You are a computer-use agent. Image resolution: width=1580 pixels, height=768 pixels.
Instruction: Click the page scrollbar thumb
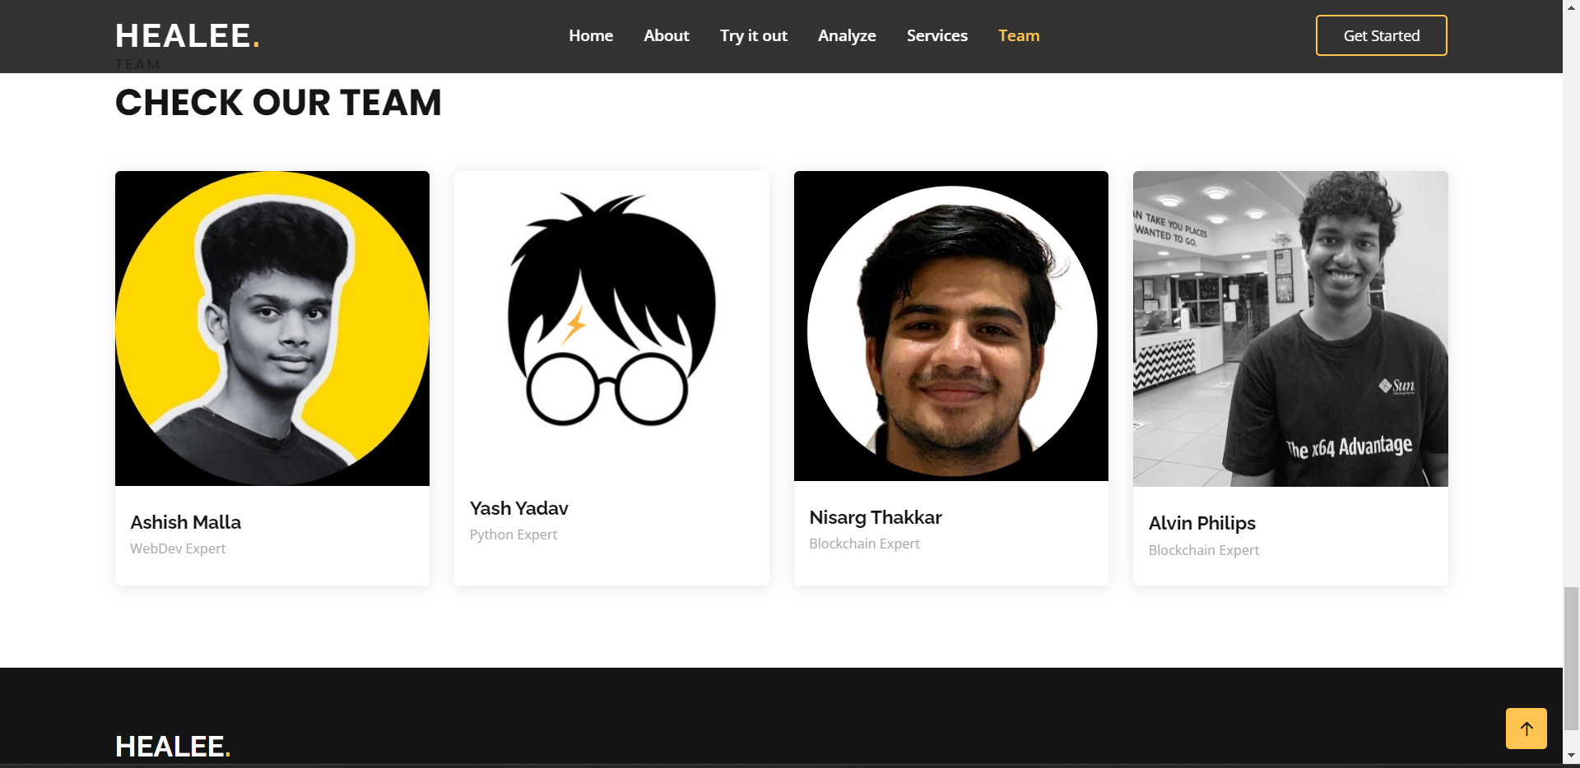(x=1572, y=658)
